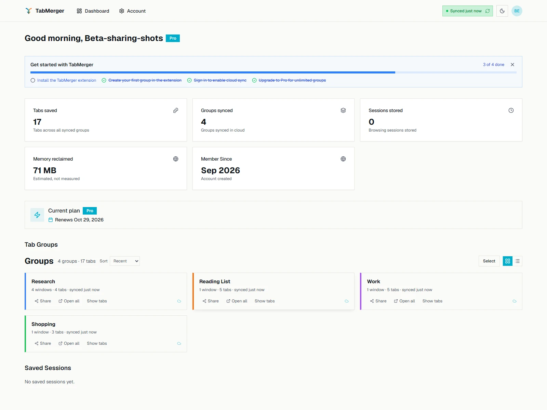Click the check icon next to Create your first group
The height and width of the screenshot is (410, 547).
click(x=104, y=80)
